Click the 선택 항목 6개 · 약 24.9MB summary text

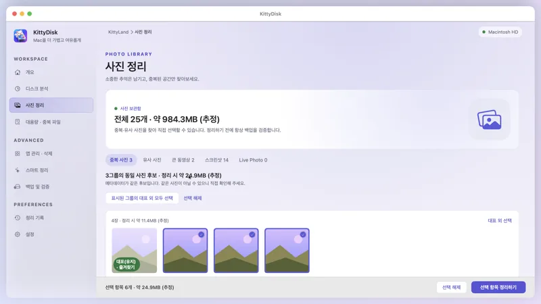click(140, 287)
